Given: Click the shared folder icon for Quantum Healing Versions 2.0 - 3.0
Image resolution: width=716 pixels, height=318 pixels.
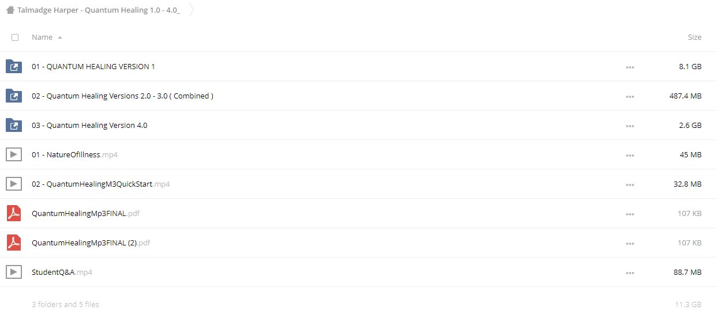Looking at the screenshot, I should click(x=14, y=96).
